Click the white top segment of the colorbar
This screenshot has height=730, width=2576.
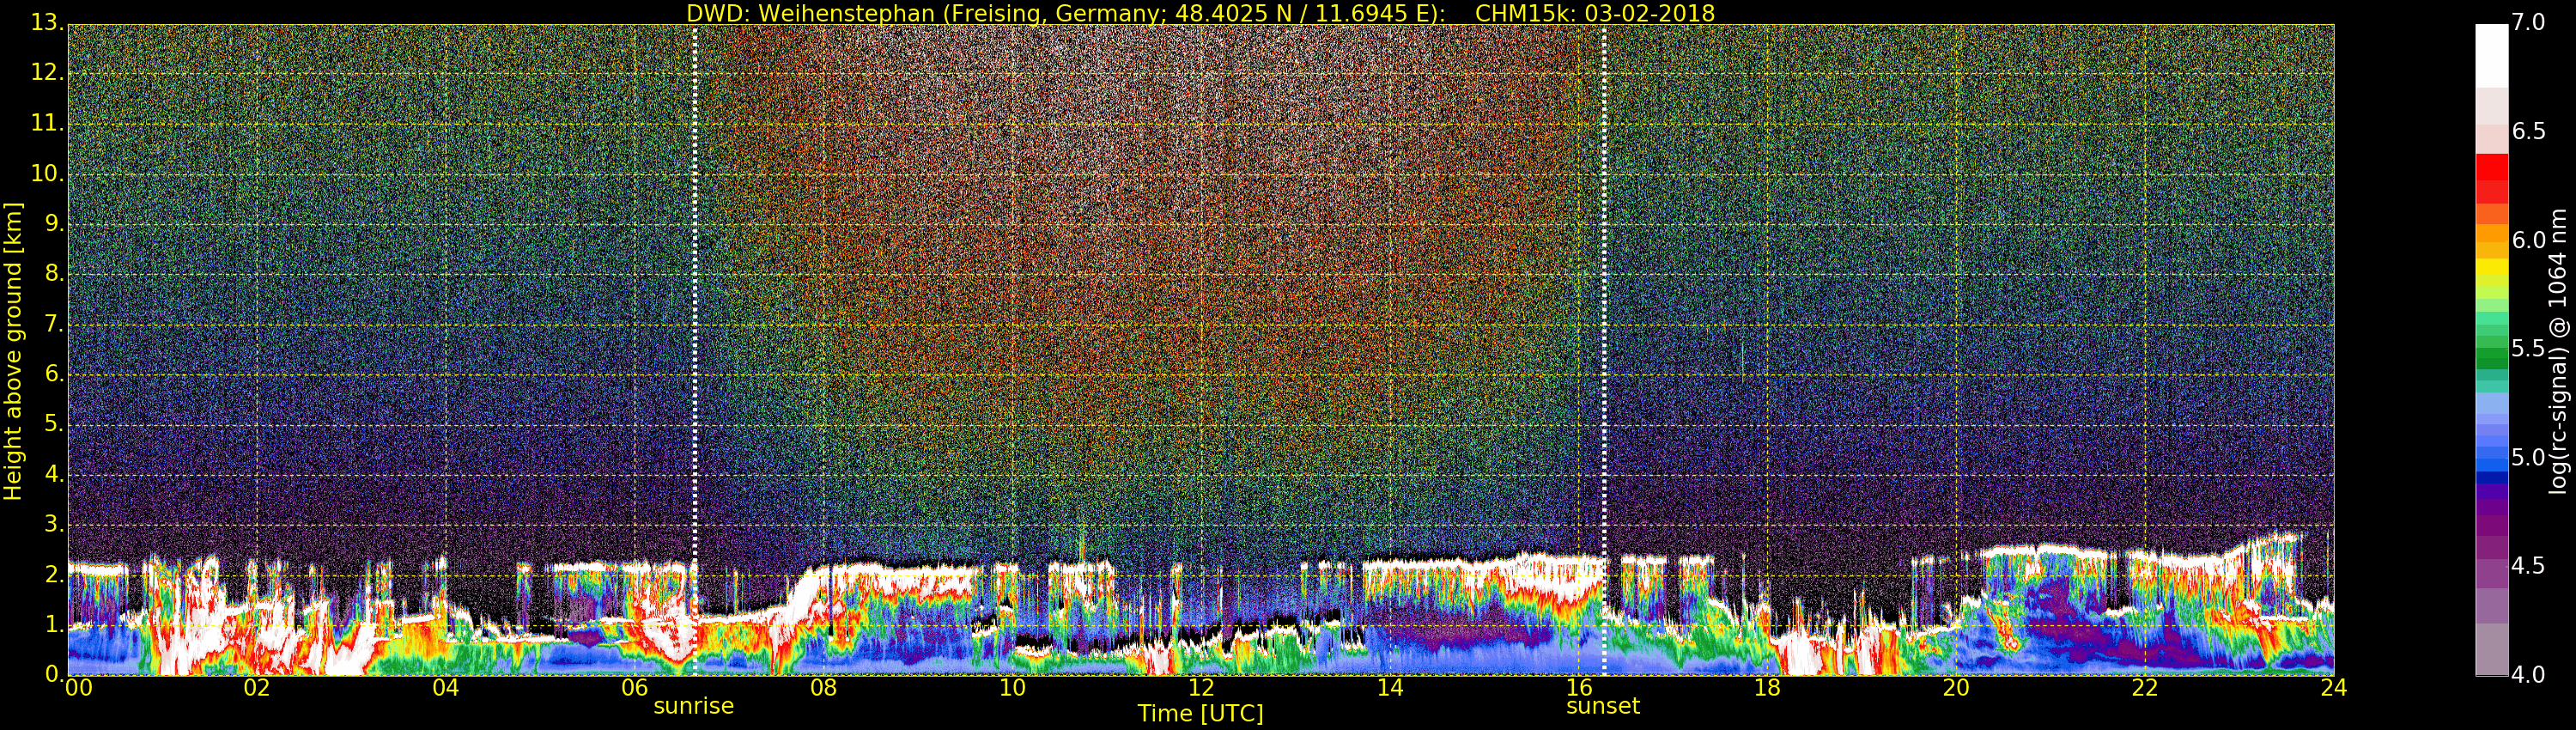2491,56
